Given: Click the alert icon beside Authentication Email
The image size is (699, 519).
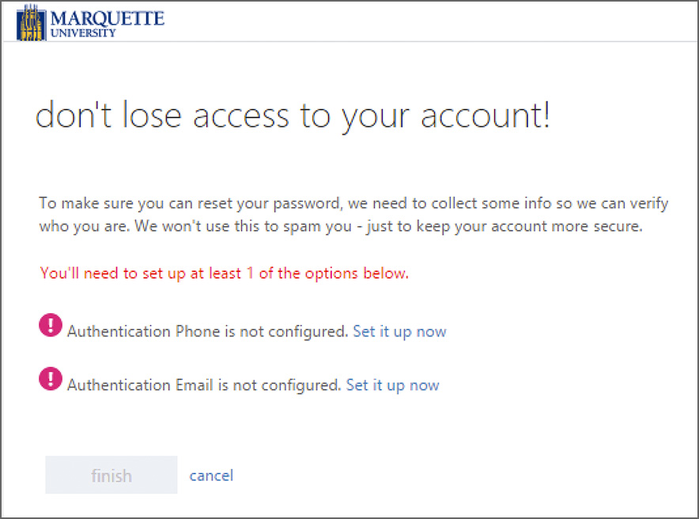Looking at the screenshot, I should point(50,380).
